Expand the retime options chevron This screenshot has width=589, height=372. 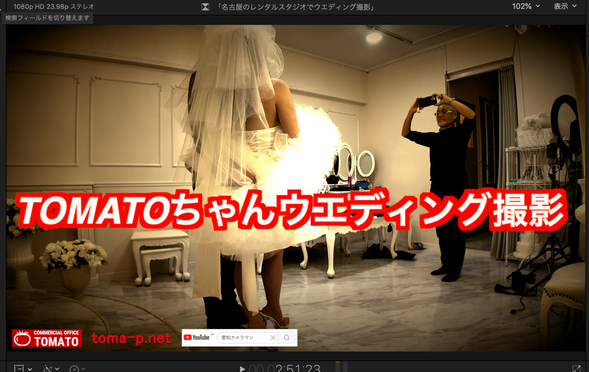83,369
